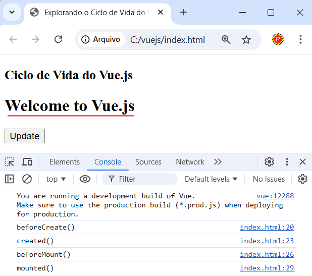Select the mounted() console message
Image resolution: width=312 pixels, height=276 pixels.
pos(35,268)
